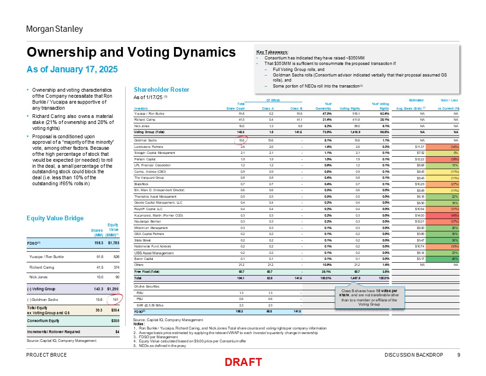Select "Total Equity ex Voting Group and GS"
The height and width of the screenshot is (376, 486).
point(48,310)
